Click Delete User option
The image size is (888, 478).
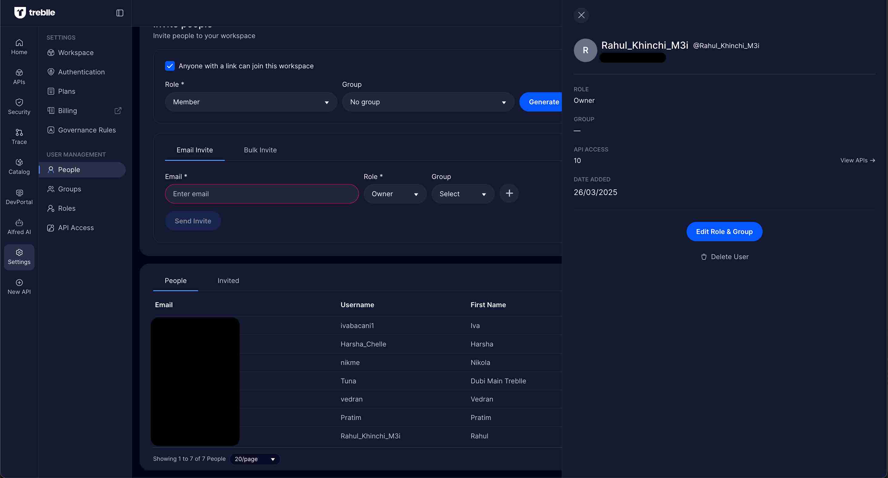pyautogui.click(x=724, y=257)
